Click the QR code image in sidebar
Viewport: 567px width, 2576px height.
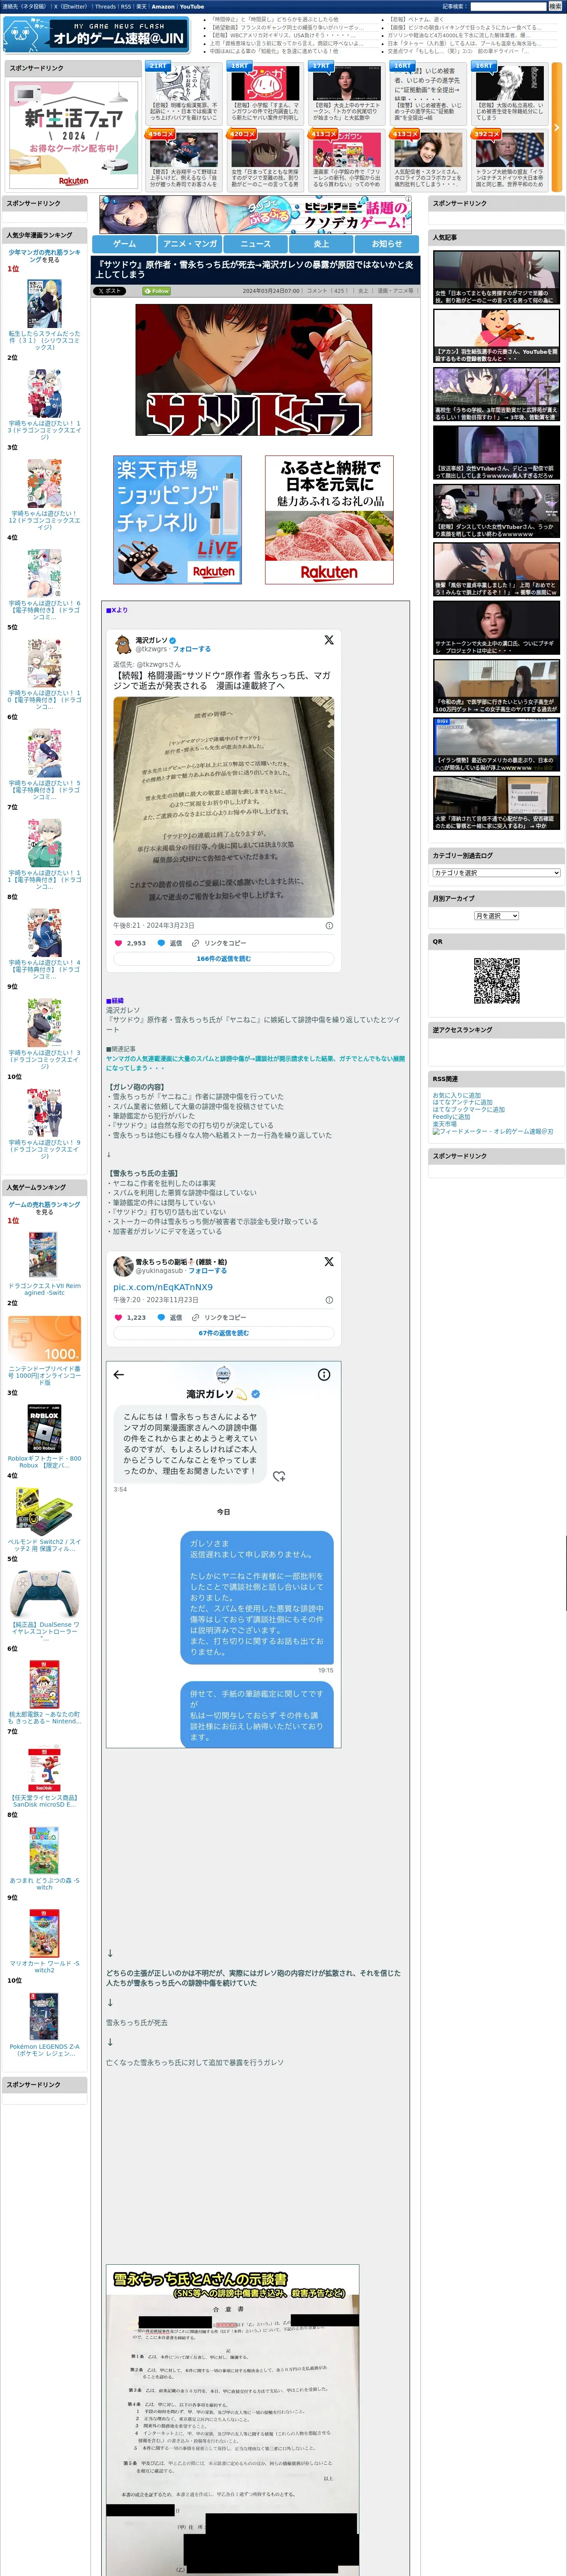496,981
